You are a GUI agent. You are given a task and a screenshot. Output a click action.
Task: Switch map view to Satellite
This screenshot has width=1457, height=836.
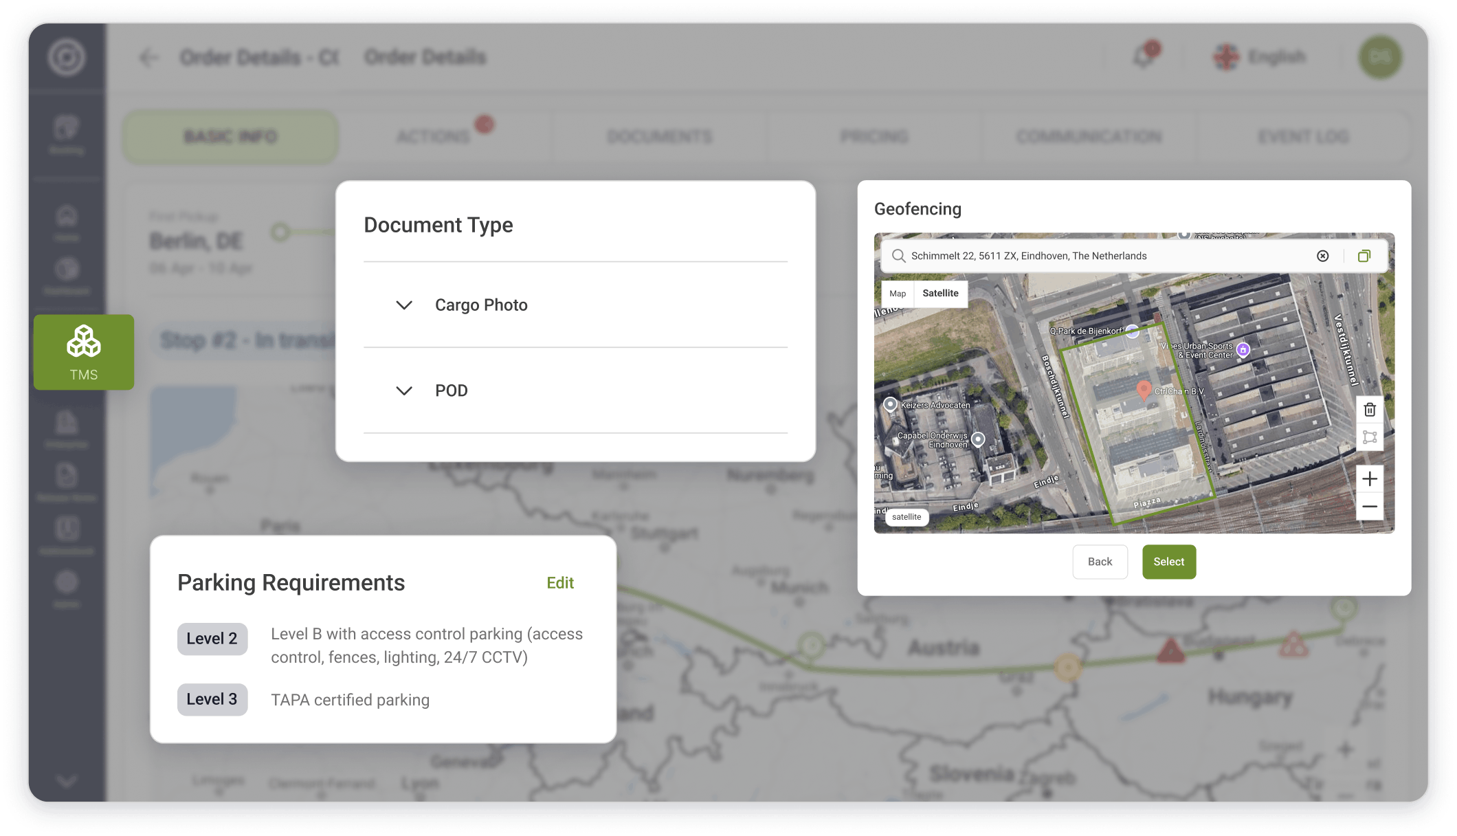939,294
